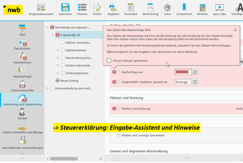Collapse the 'Vermietung von eigenem' tree node
Image resolution: width=243 pixels, height=163 pixels.
click(47, 27)
